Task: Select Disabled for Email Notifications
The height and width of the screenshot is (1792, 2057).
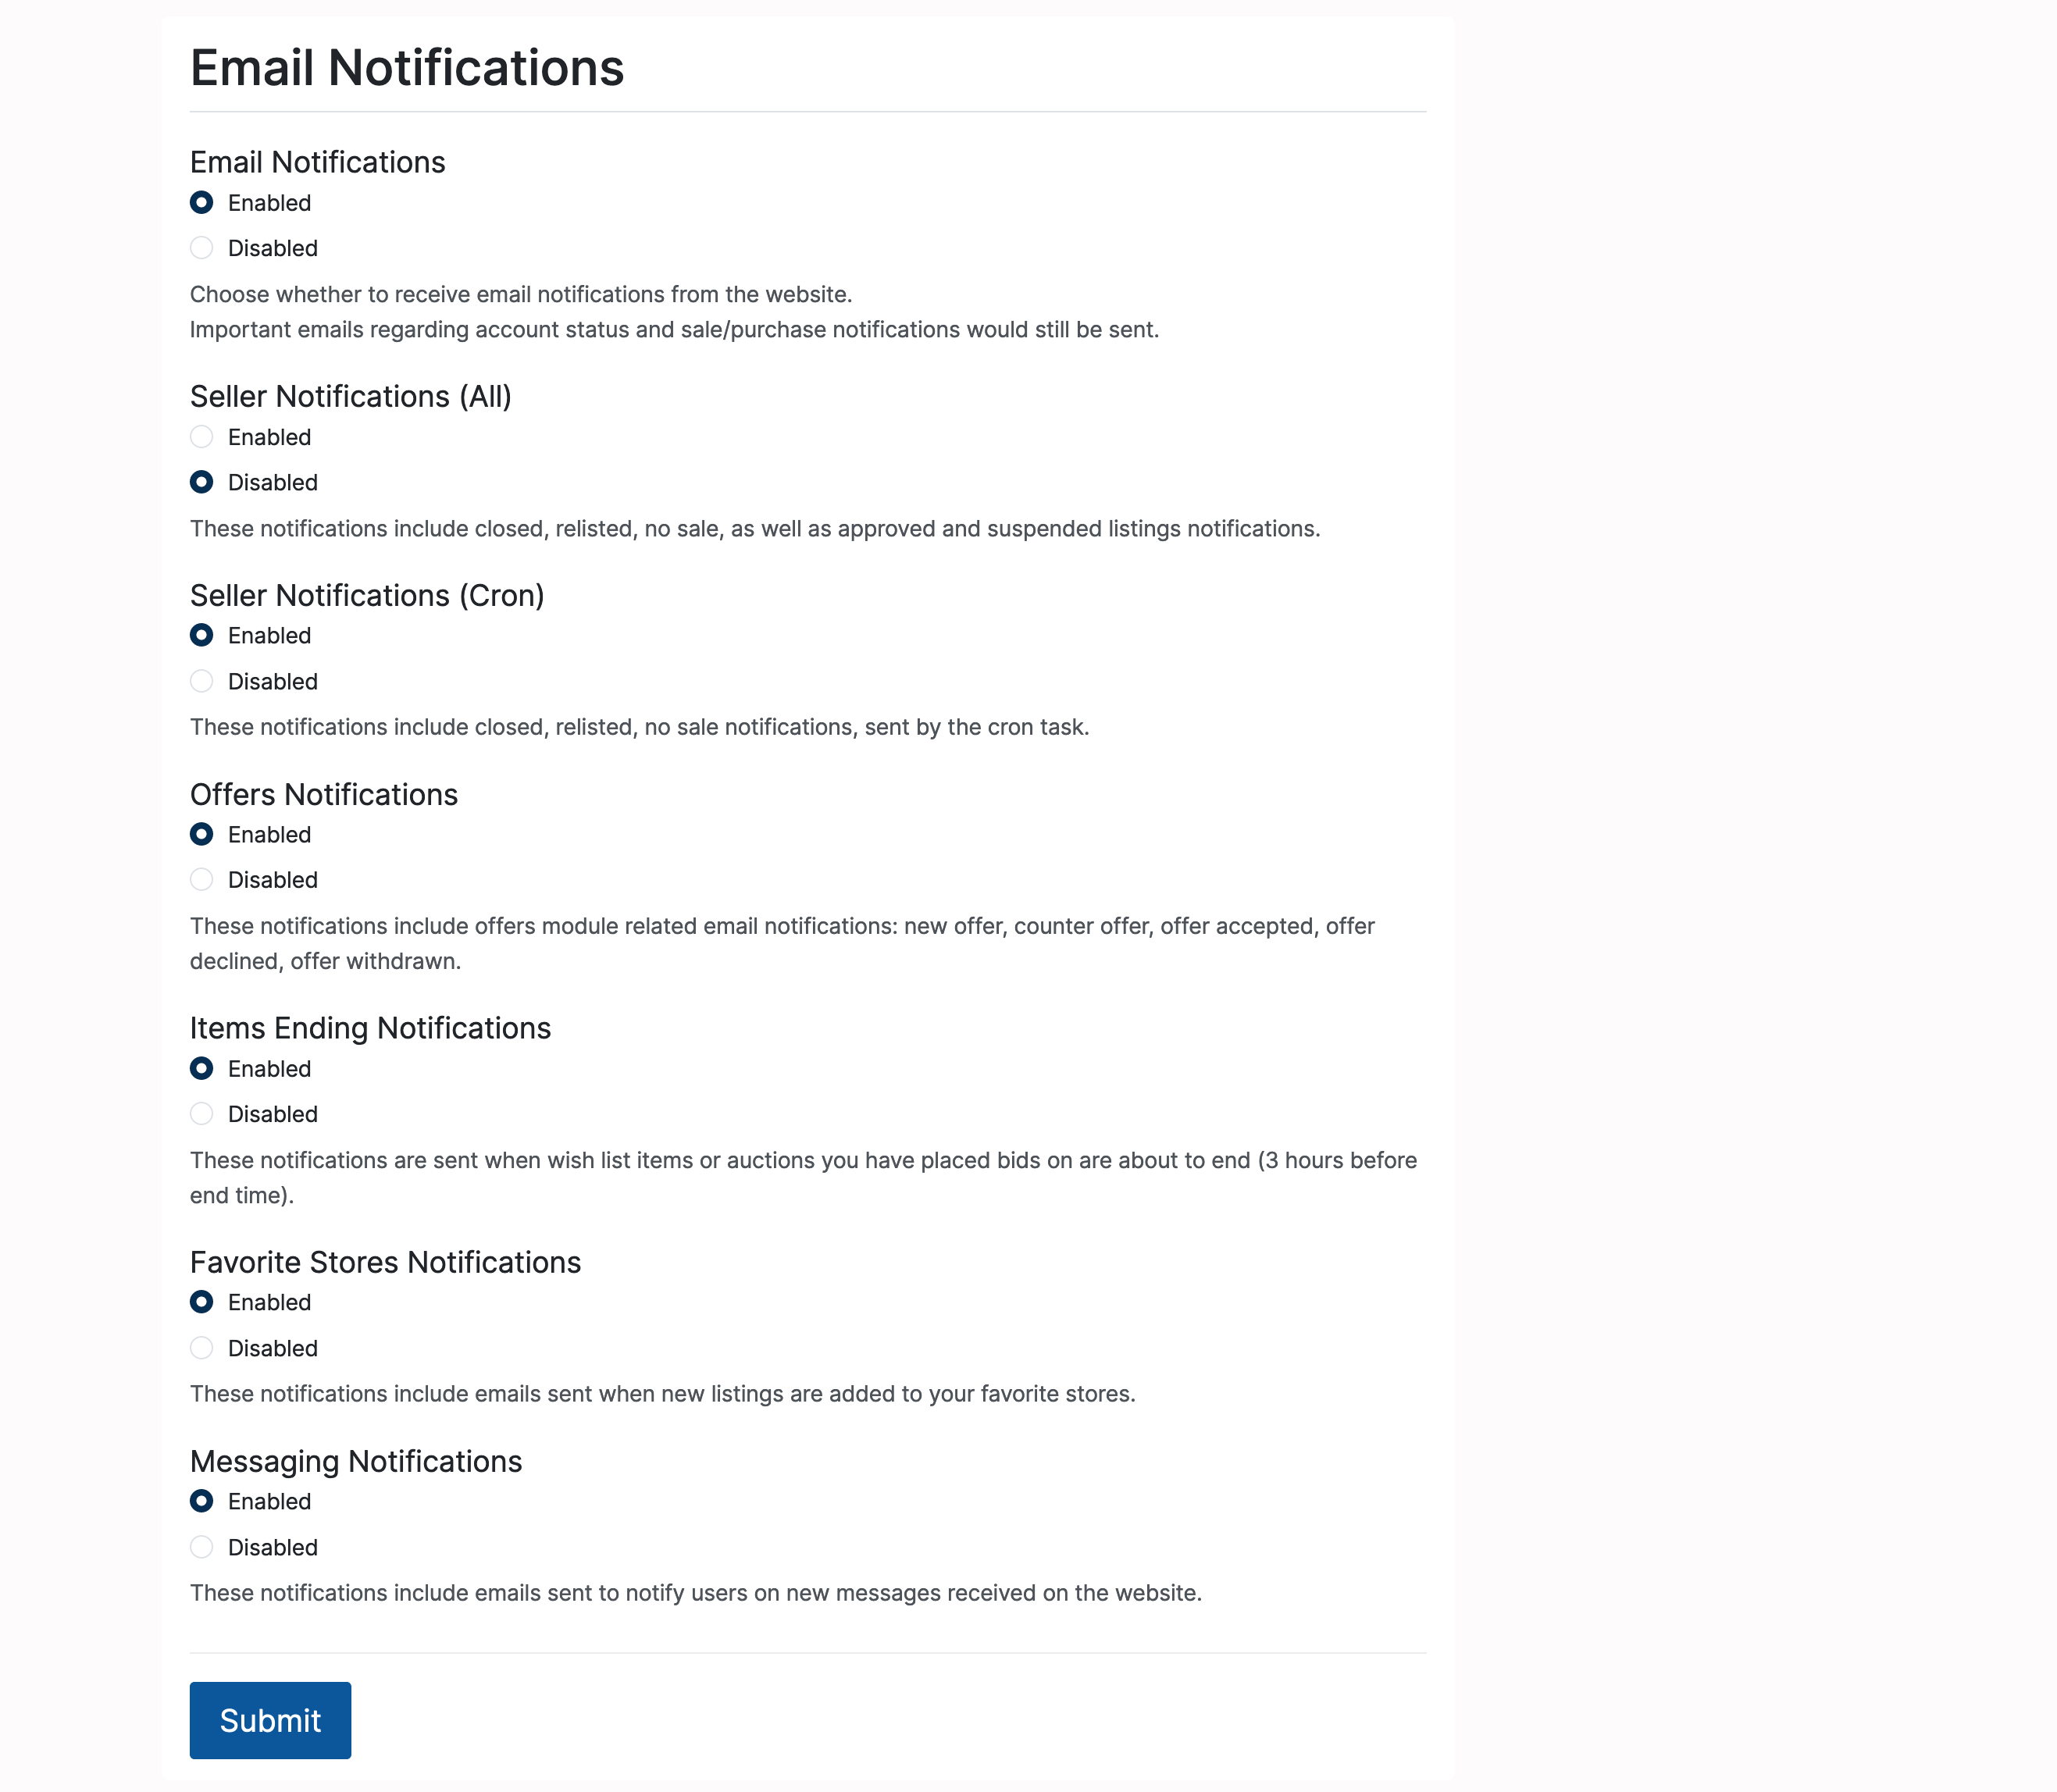Action: [x=202, y=248]
